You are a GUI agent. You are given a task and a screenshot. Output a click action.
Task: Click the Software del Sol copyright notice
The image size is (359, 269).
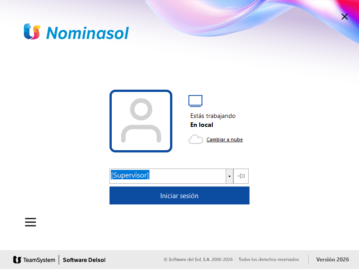198,260
